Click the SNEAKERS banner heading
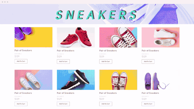This screenshot has height=109, width=194. [96, 15]
